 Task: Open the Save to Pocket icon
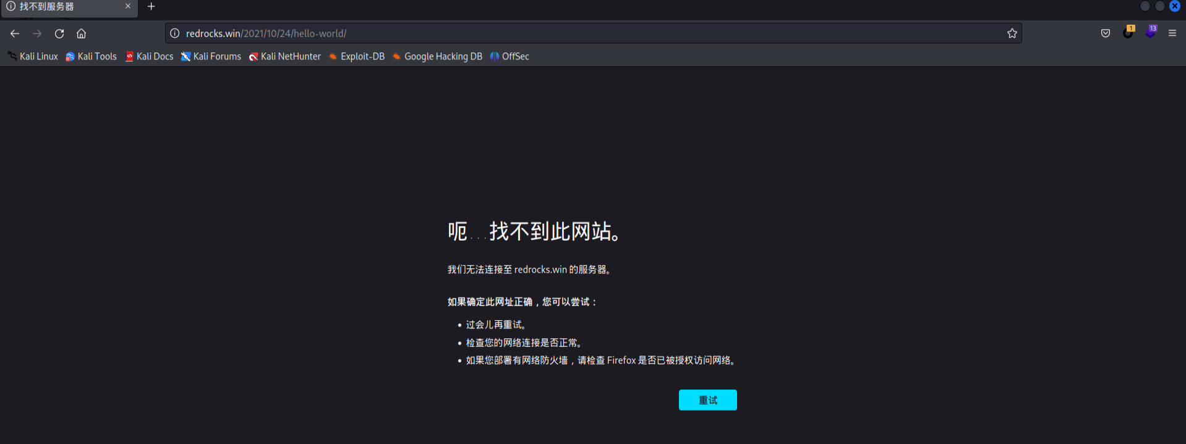click(1106, 33)
